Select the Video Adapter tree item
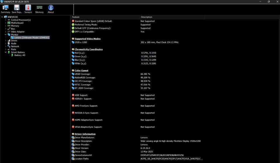 point(18,31)
